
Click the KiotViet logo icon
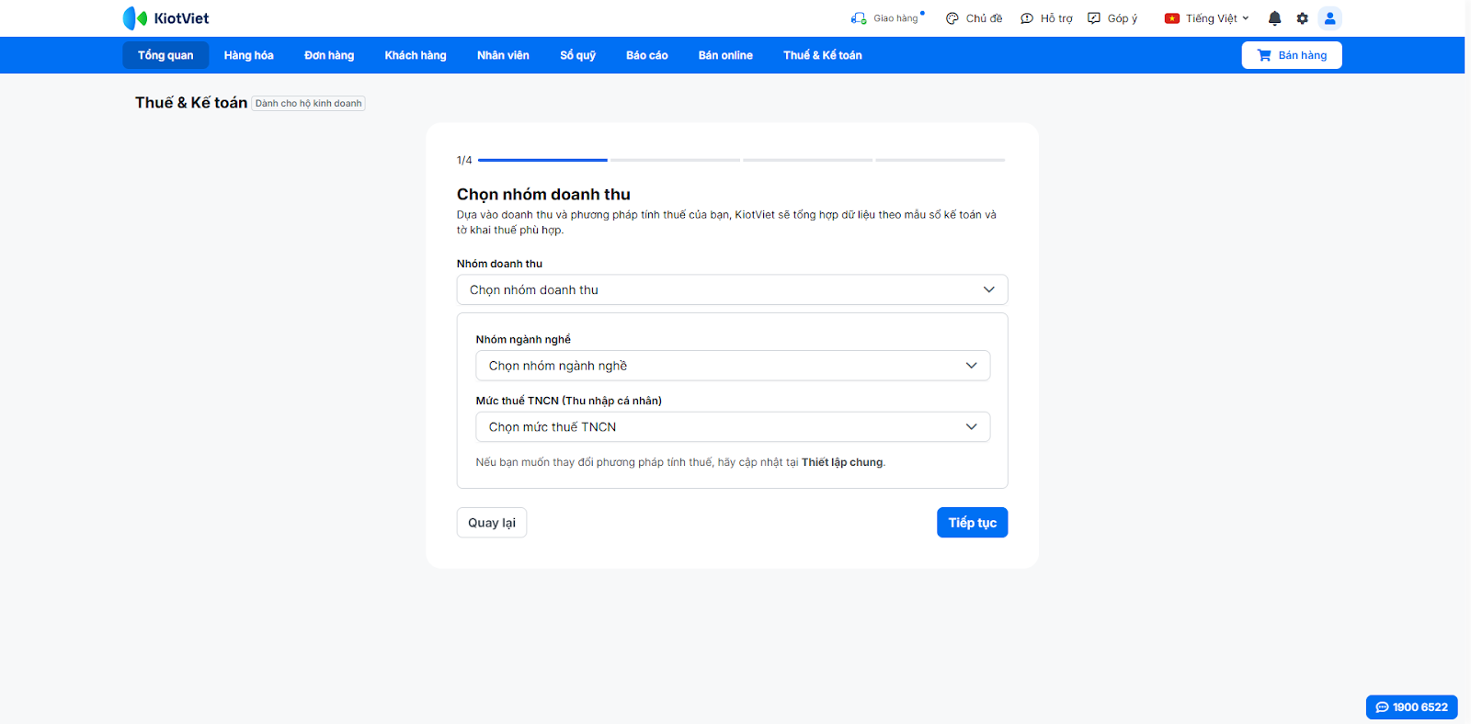(135, 18)
